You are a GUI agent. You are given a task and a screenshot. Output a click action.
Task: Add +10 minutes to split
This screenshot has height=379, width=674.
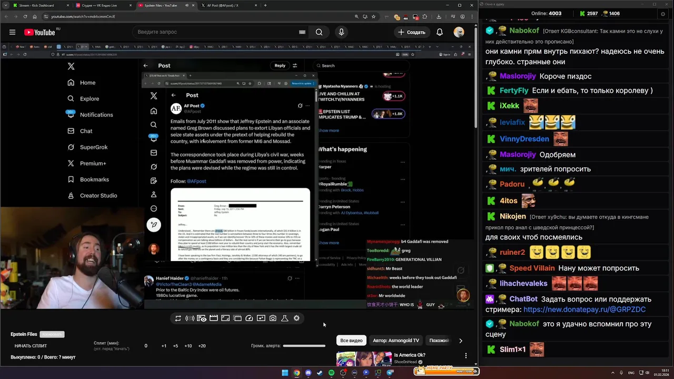click(188, 346)
